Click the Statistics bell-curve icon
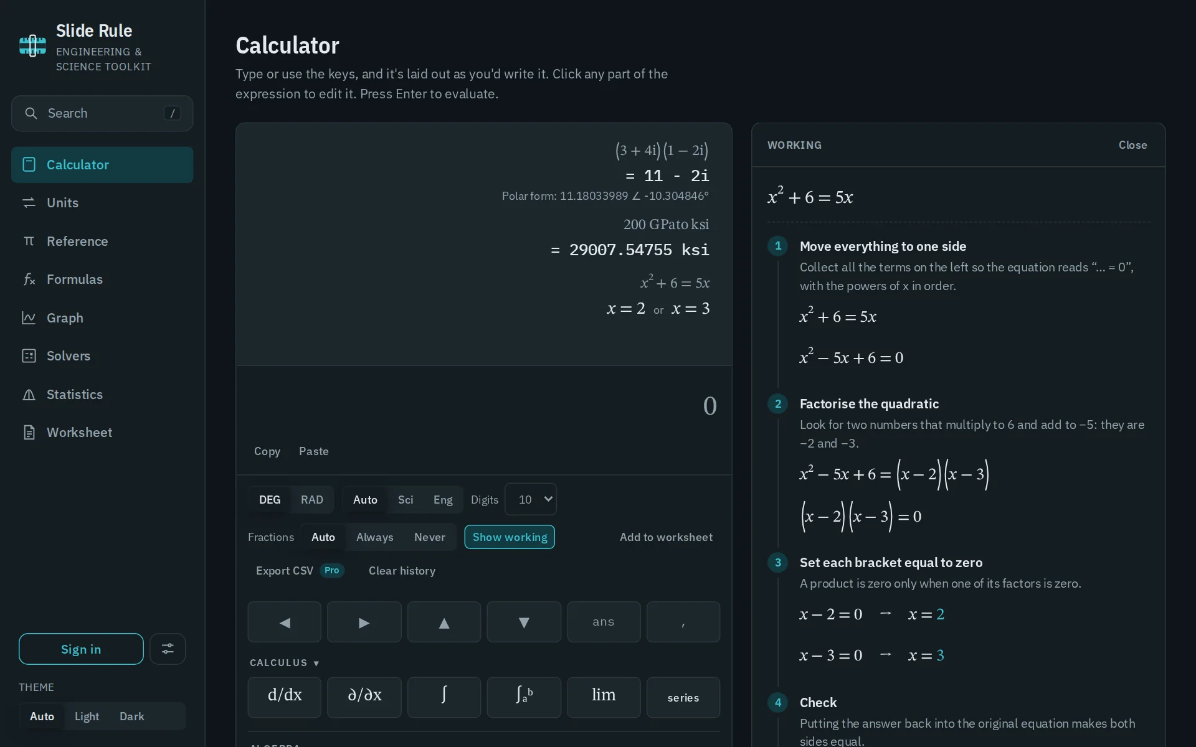Image resolution: width=1196 pixels, height=747 pixels. pos(29,394)
